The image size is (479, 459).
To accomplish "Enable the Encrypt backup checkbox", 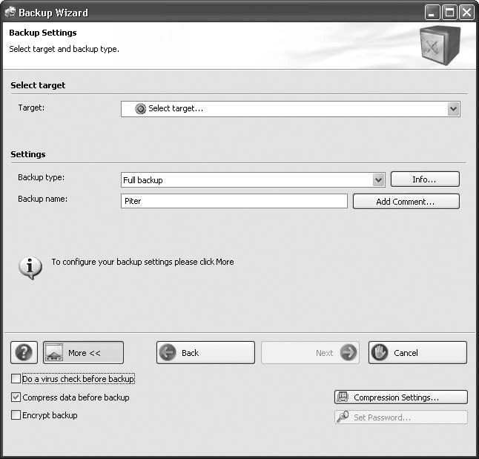I will 16,416.
